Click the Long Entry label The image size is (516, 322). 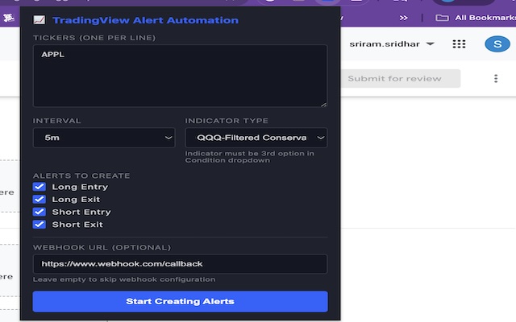pos(80,187)
